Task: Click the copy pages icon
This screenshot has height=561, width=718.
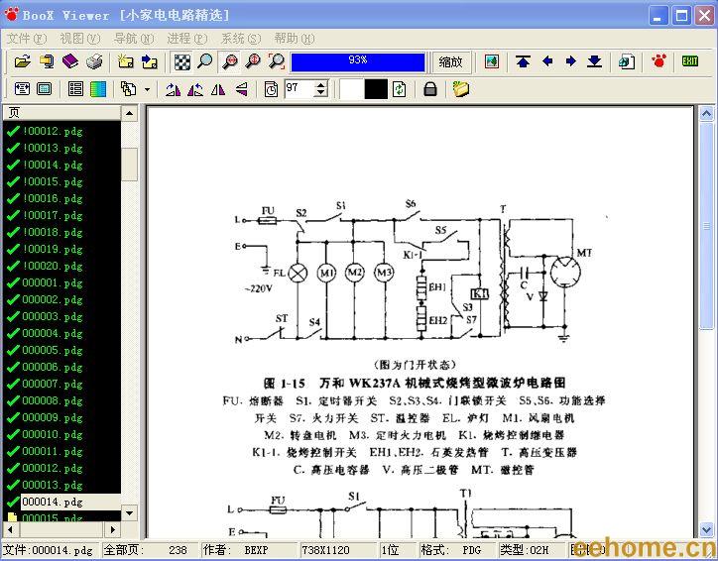Action: [x=128, y=89]
